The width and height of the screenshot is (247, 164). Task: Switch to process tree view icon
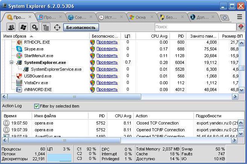pos(46,27)
